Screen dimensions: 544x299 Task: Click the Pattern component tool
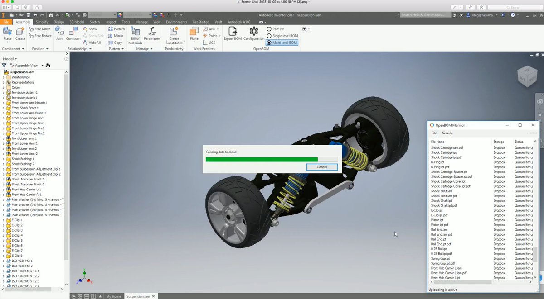click(117, 29)
